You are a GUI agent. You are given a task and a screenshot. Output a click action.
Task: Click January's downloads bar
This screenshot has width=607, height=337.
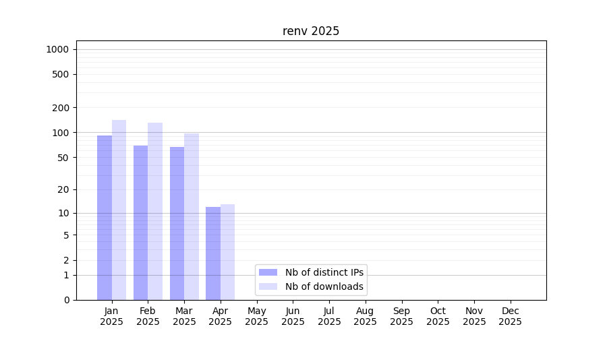point(119,210)
